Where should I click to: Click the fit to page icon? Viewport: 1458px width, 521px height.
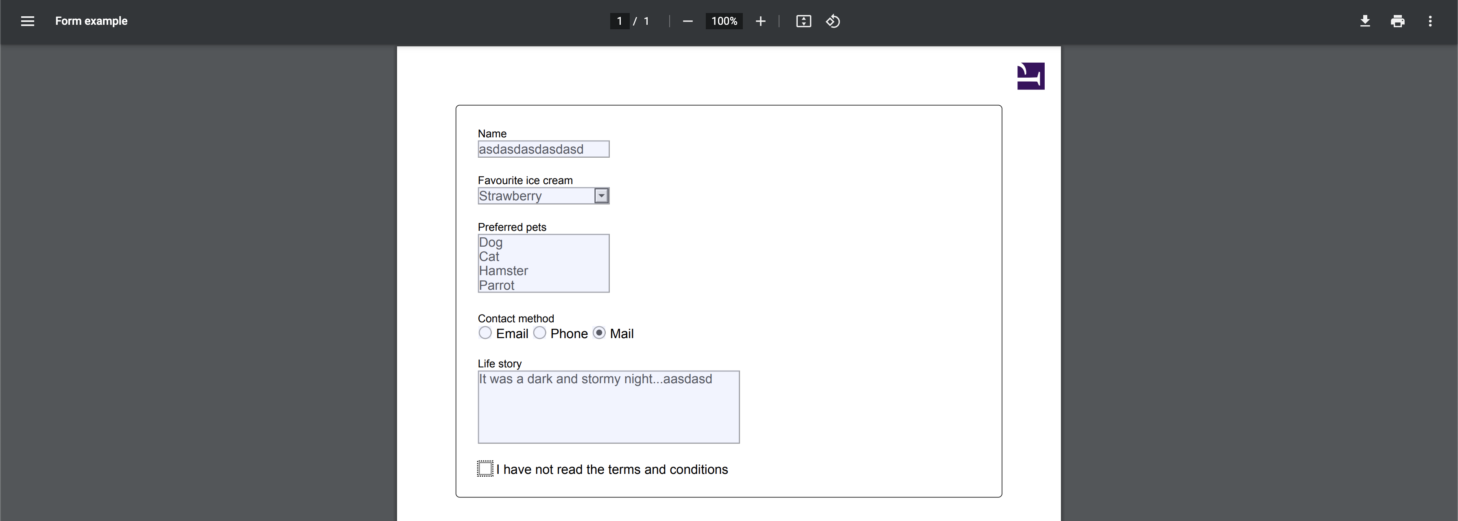804,21
